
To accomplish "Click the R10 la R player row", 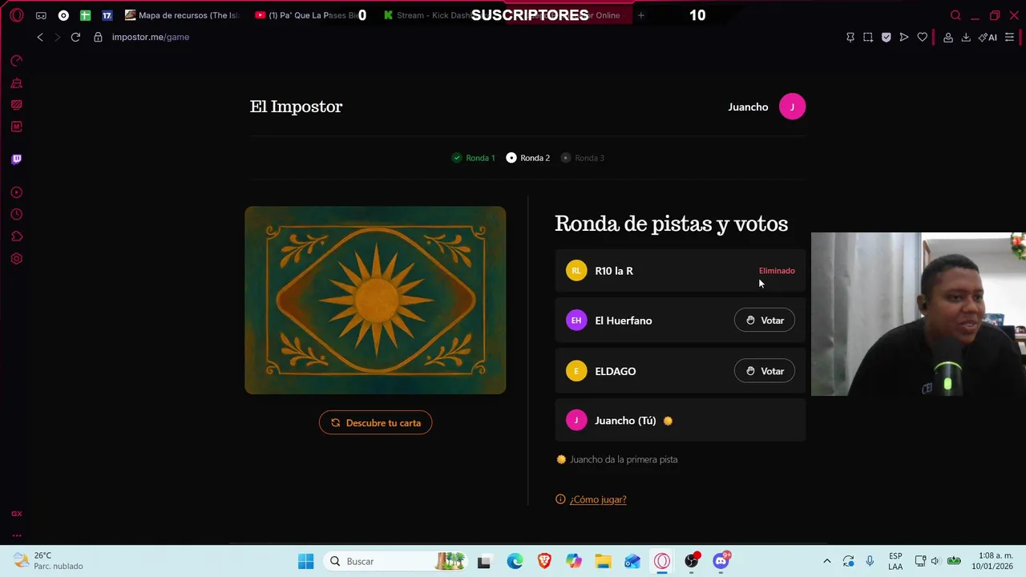I will (680, 271).
